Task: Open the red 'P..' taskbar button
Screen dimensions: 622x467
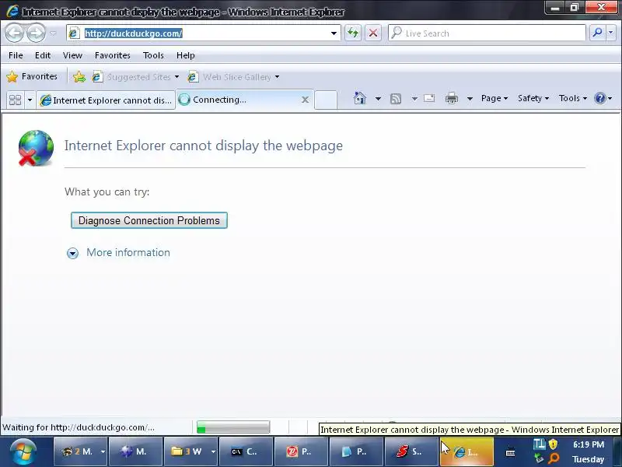Action: pos(301,451)
